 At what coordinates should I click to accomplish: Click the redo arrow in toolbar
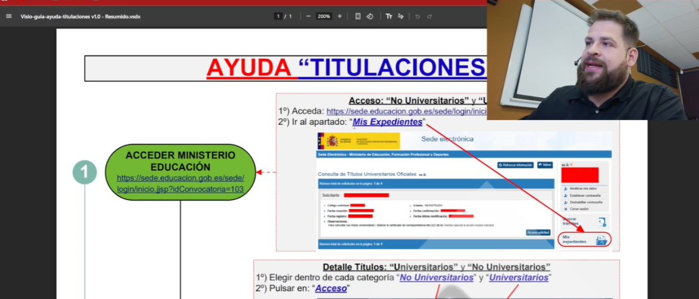pos(430,17)
